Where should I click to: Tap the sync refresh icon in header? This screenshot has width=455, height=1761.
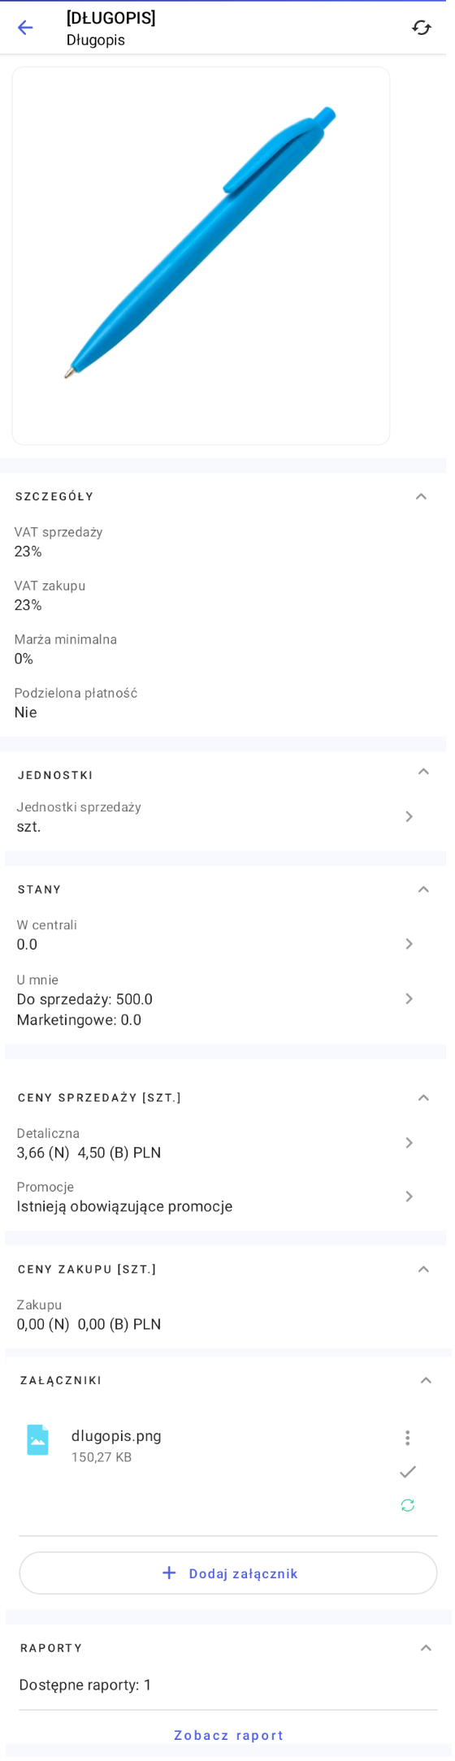point(421,28)
